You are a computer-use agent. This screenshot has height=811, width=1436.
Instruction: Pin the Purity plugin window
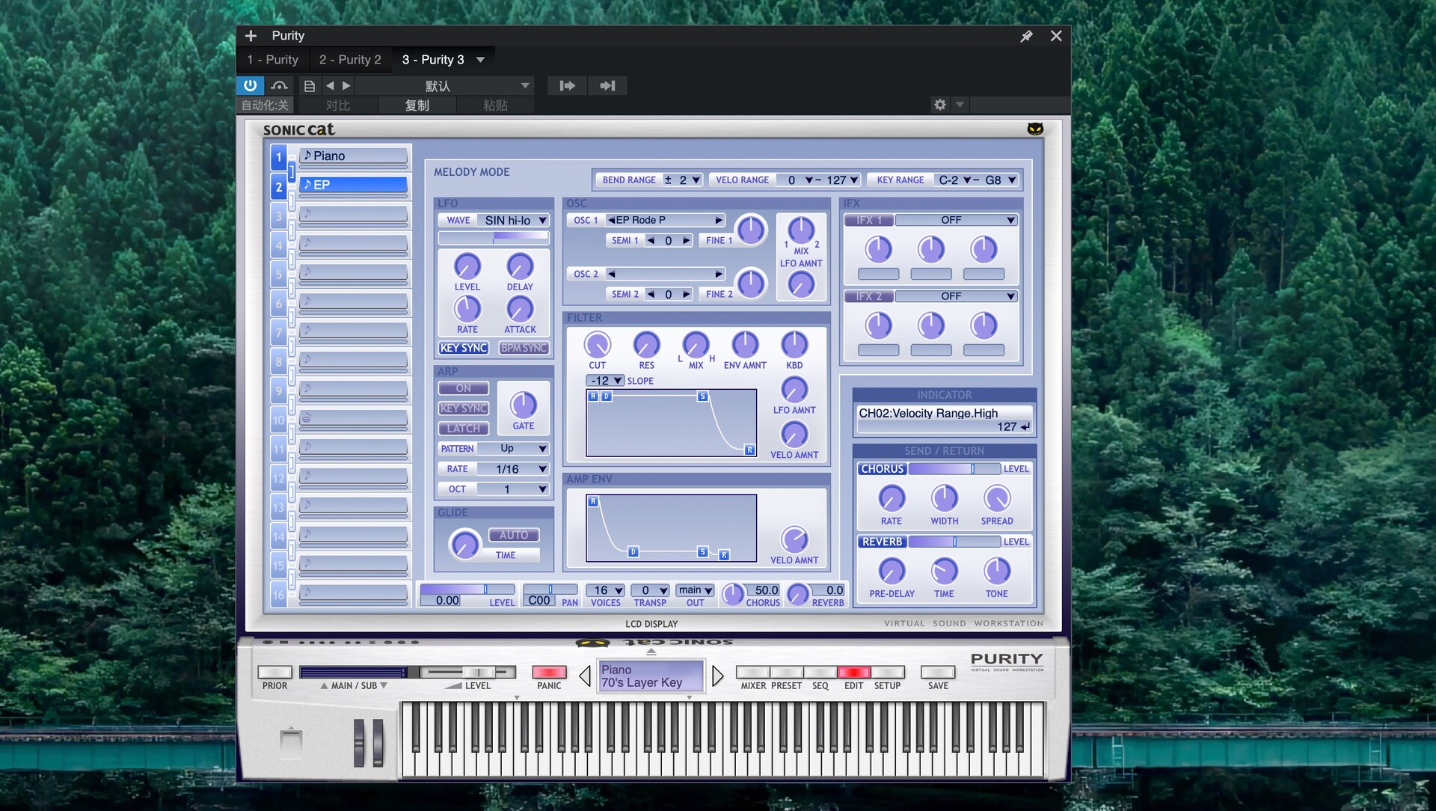point(1026,36)
